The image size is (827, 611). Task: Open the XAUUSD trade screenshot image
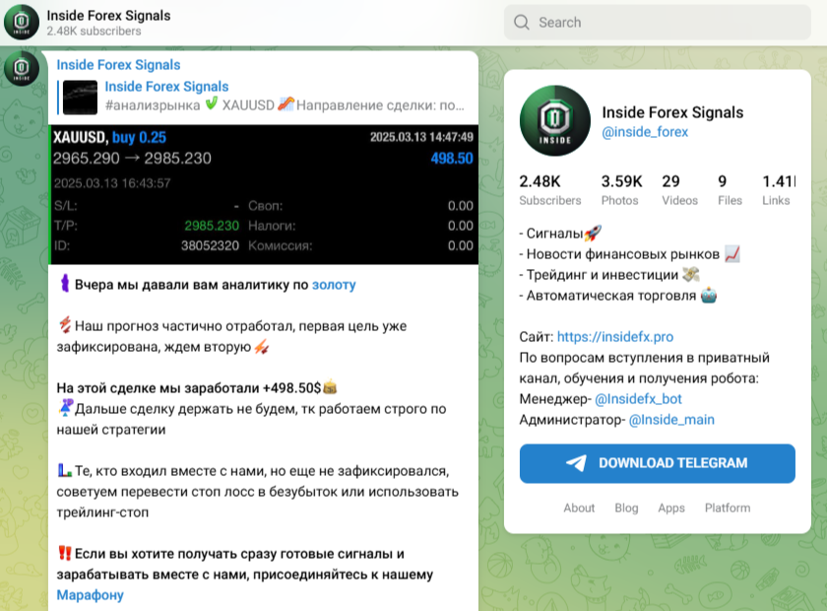(264, 194)
